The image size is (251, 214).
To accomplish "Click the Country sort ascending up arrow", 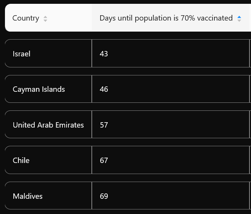I will click(45, 16).
